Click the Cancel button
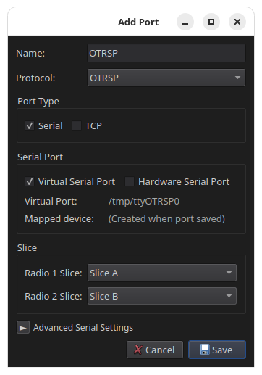The width and height of the screenshot is (262, 375). click(x=155, y=350)
